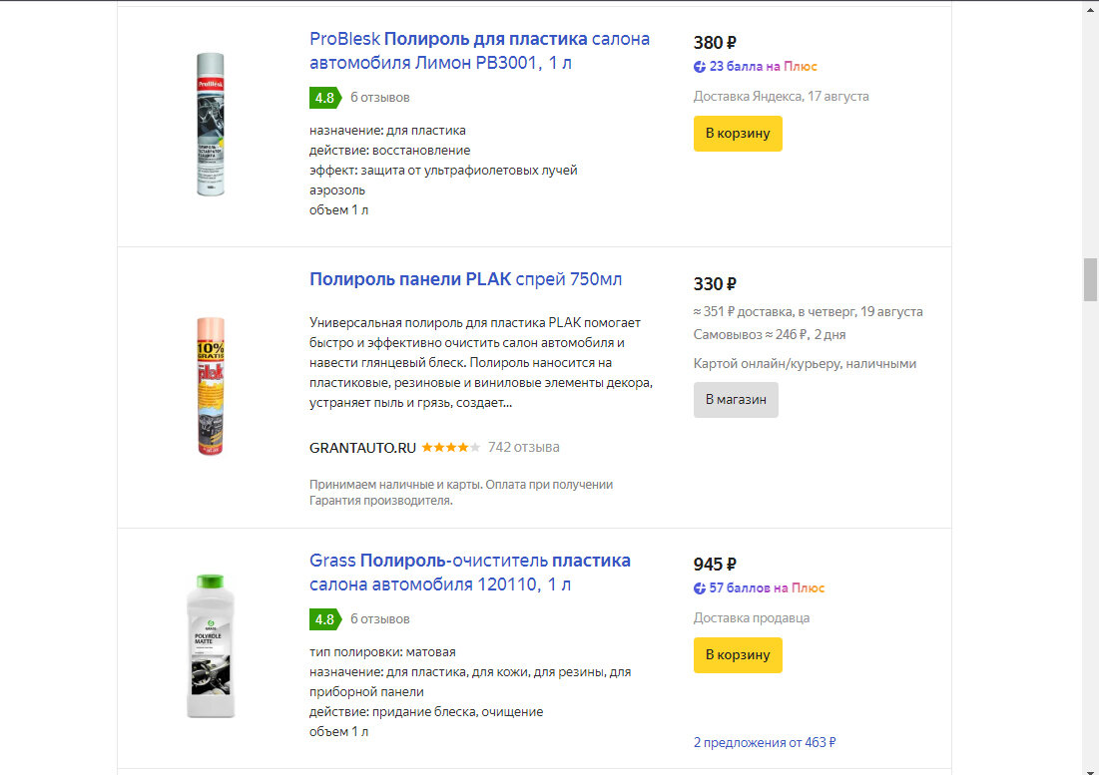Click 2 предложения от 463 ₽ link
Image resolution: width=1099 pixels, height=775 pixels.
point(765,742)
